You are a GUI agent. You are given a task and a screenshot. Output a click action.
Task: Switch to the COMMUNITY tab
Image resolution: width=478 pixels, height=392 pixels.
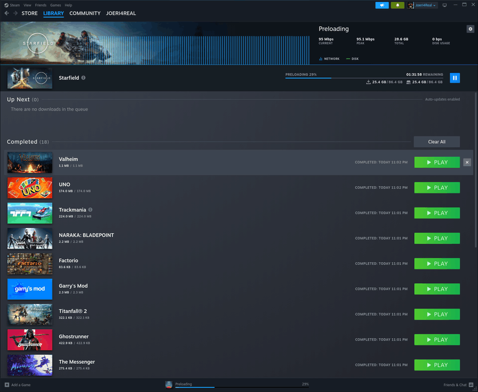coord(85,13)
